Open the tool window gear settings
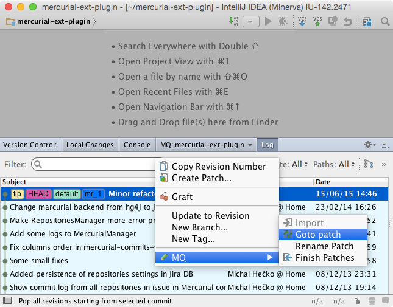This screenshot has height=307, width=393. 370,145
